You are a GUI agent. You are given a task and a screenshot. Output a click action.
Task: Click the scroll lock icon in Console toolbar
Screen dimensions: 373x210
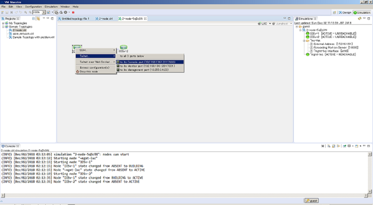pyautogui.click(x=334, y=146)
